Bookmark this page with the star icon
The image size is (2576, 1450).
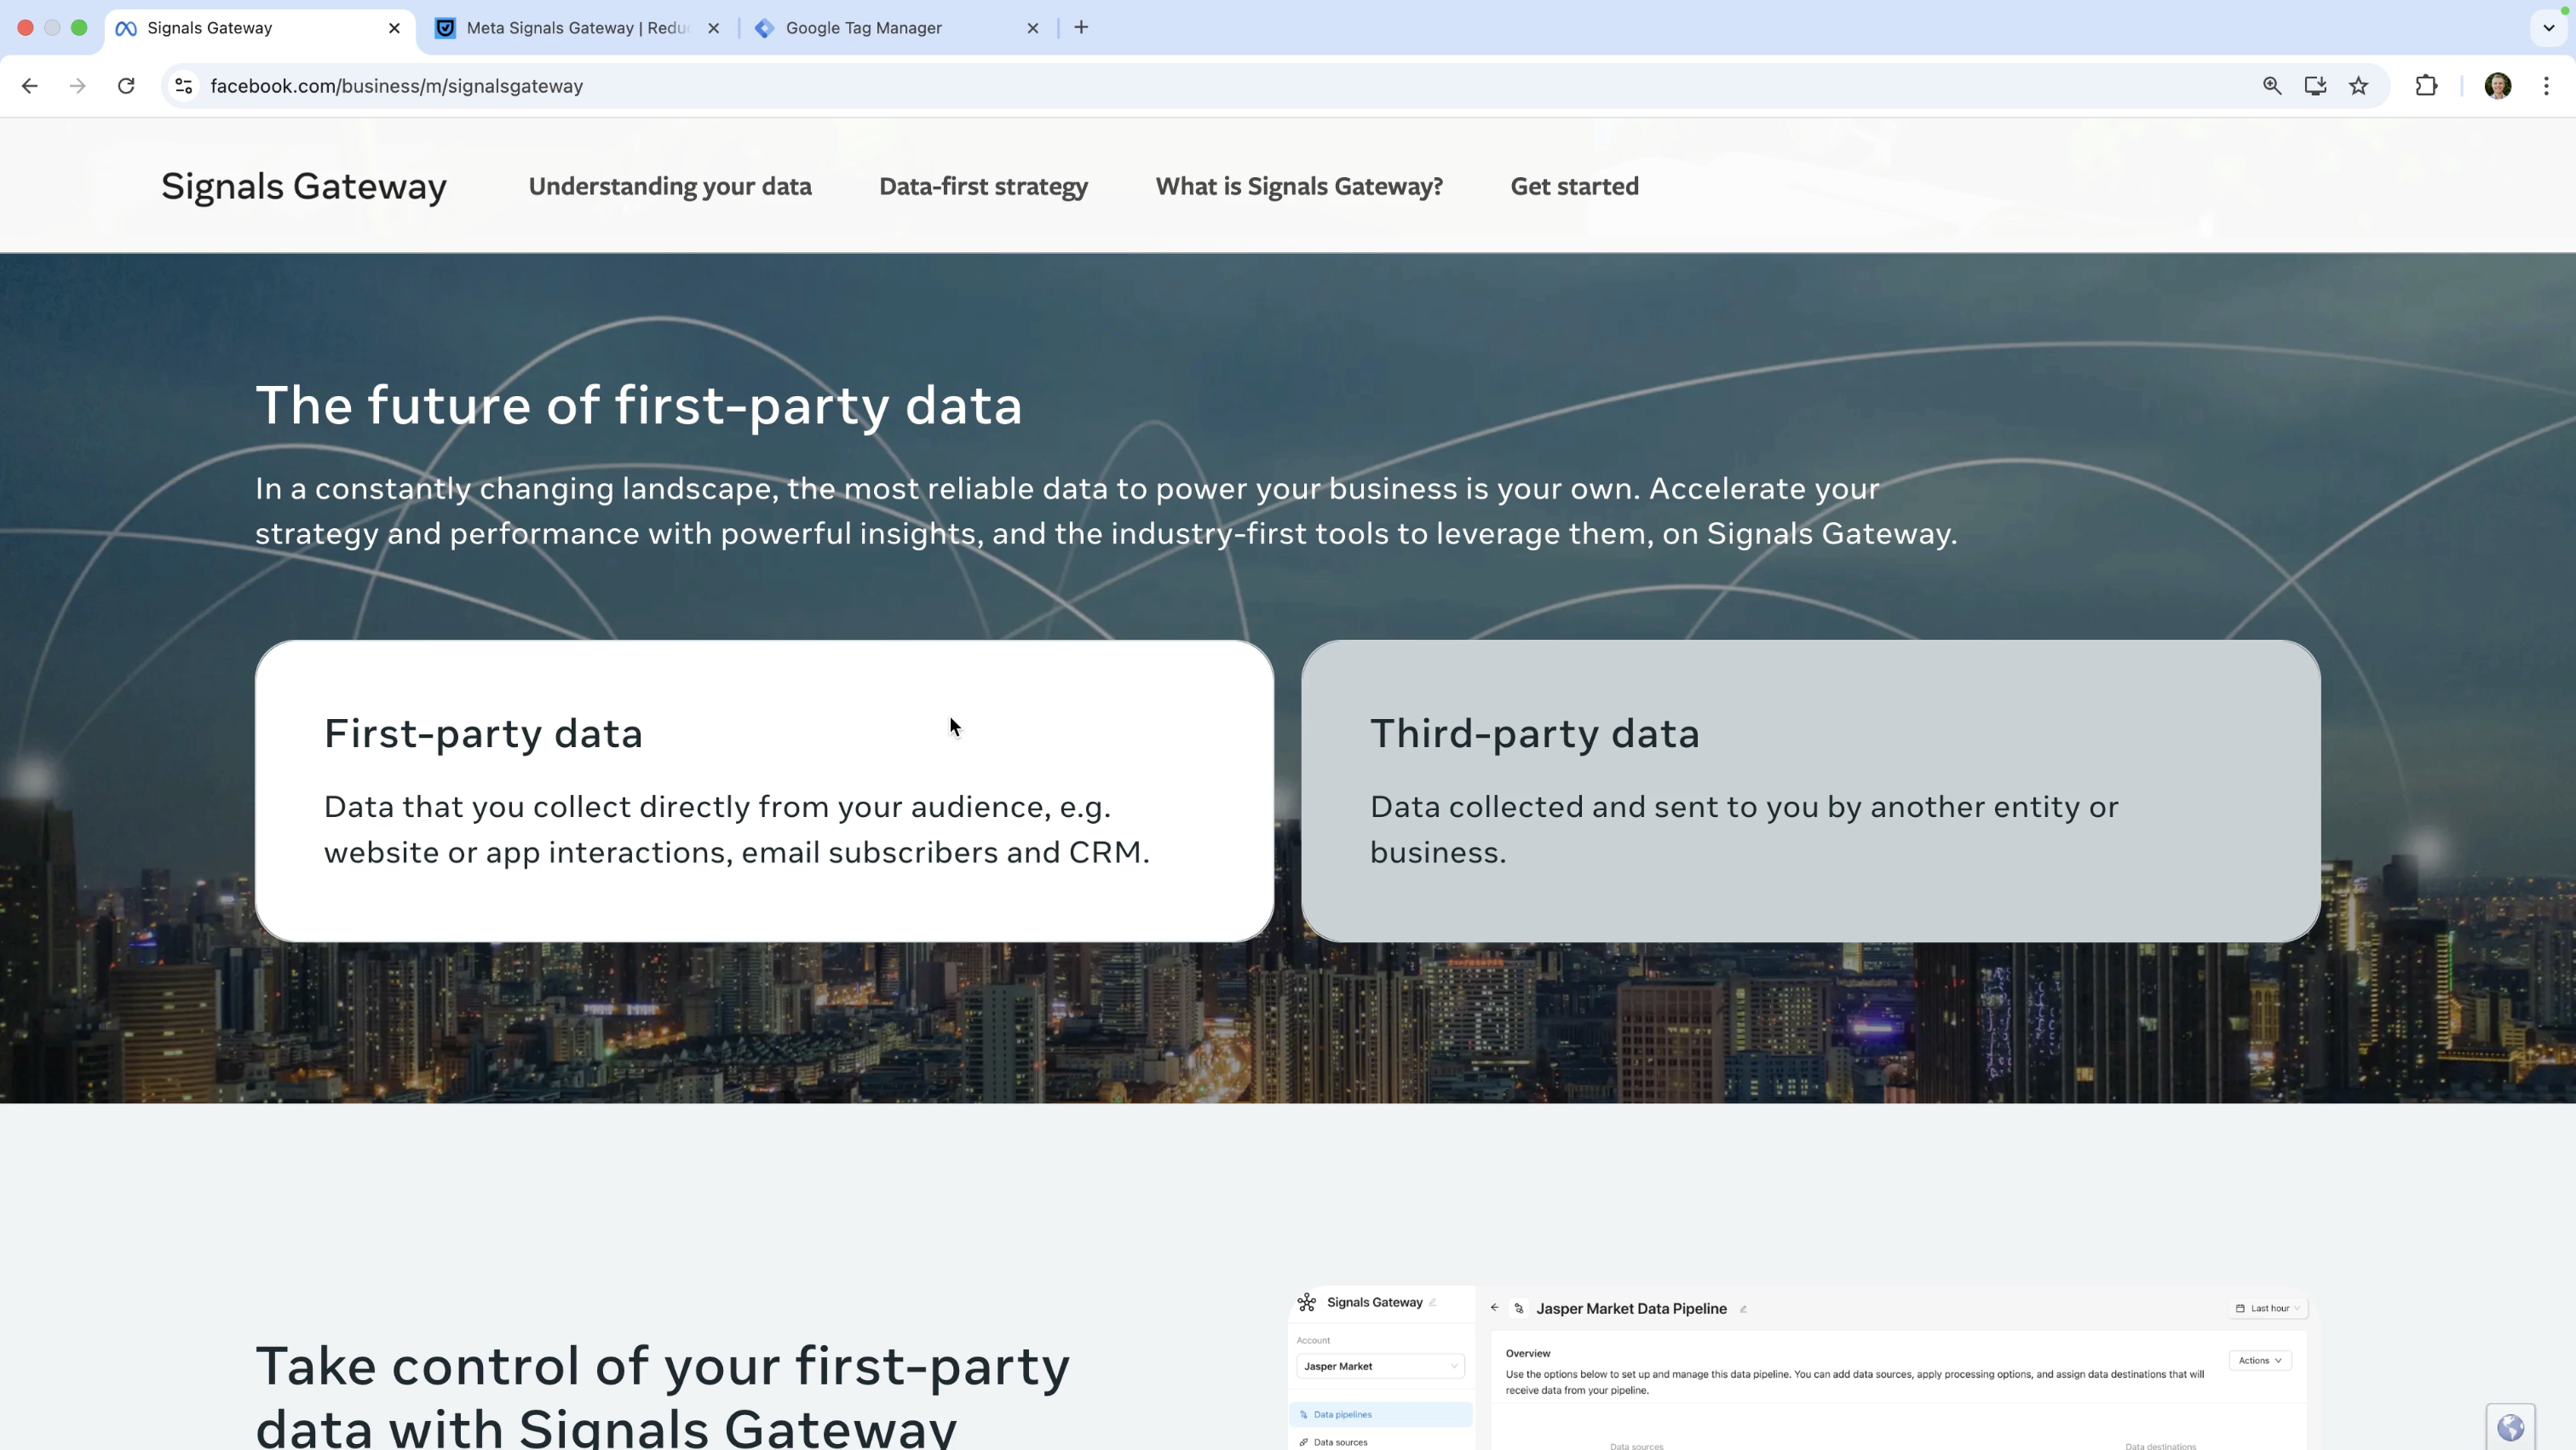click(2359, 86)
